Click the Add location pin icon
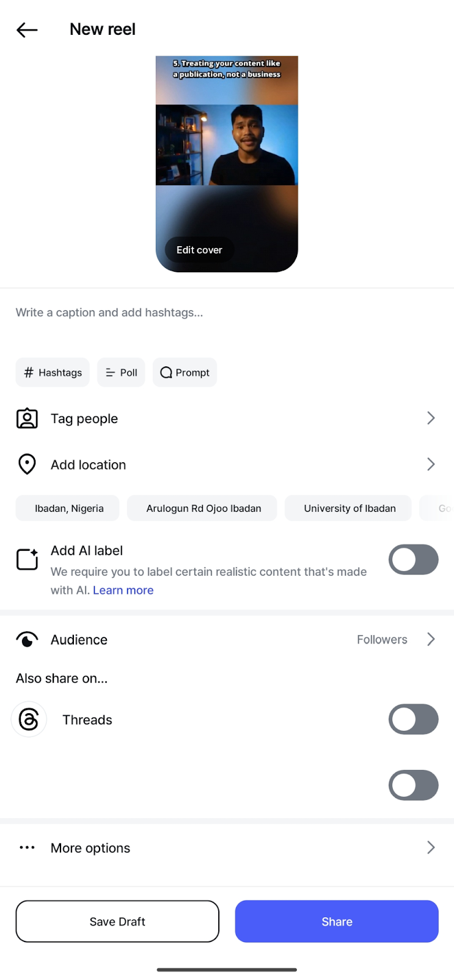 coord(27,465)
